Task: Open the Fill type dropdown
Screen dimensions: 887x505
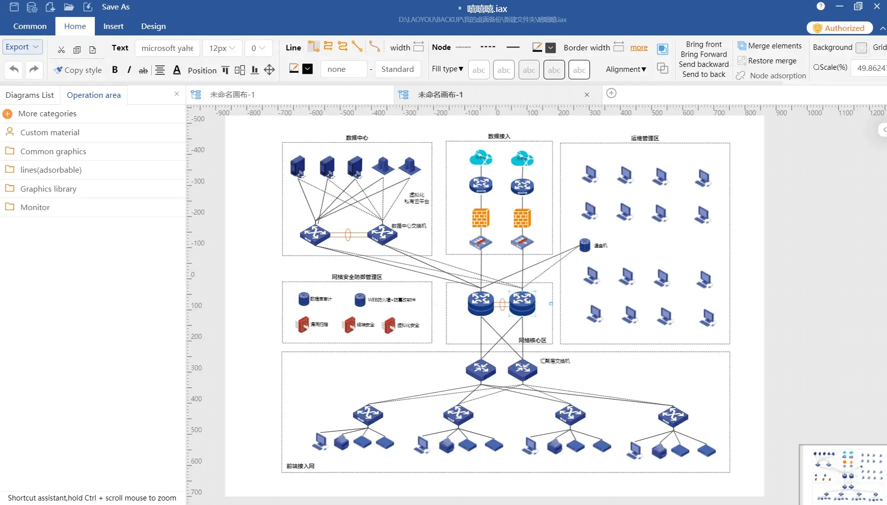Action: (x=447, y=69)
